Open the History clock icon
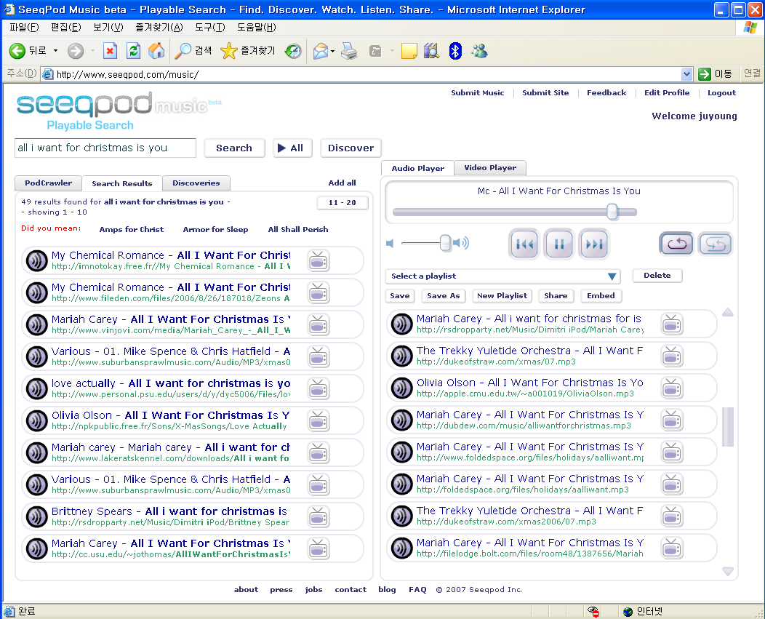Viewport: 765px width, 619px height. tap(293, 51)
